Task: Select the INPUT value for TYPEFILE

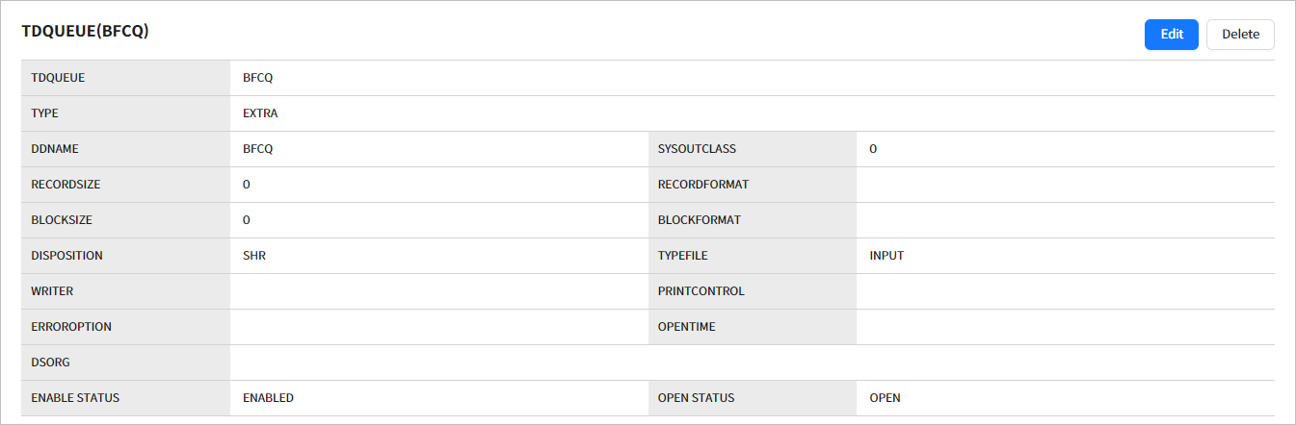Action: (x=886, y=256)
